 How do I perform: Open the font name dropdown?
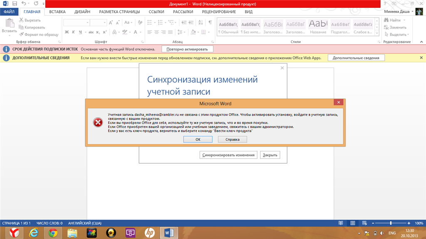pyautogui.click(x=87, y=22)
